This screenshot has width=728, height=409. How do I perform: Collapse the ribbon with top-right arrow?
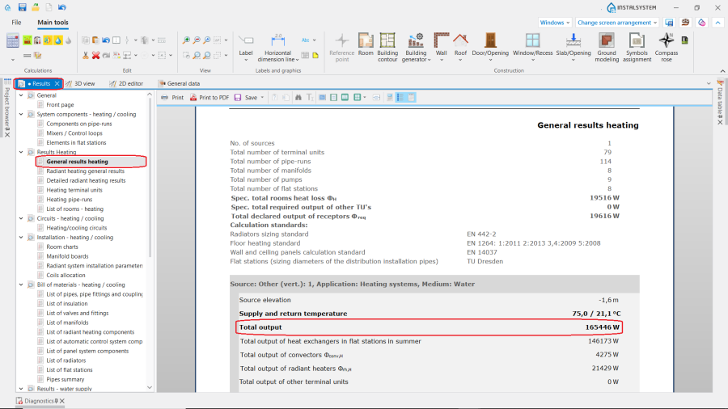[x=717, y=23]
